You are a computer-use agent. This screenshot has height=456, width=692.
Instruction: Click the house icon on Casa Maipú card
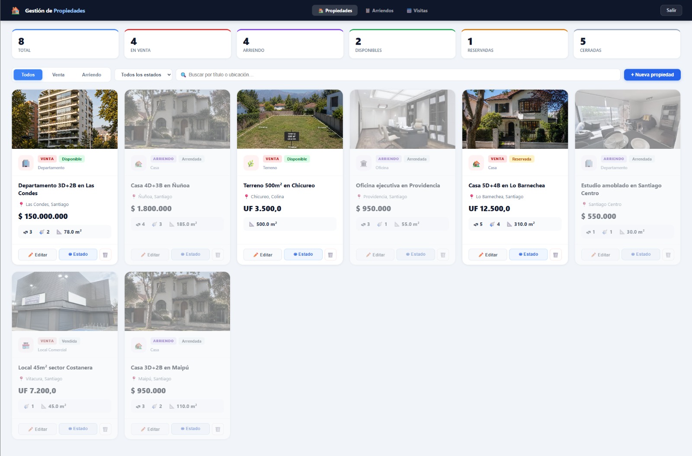(x=138, y=345)
